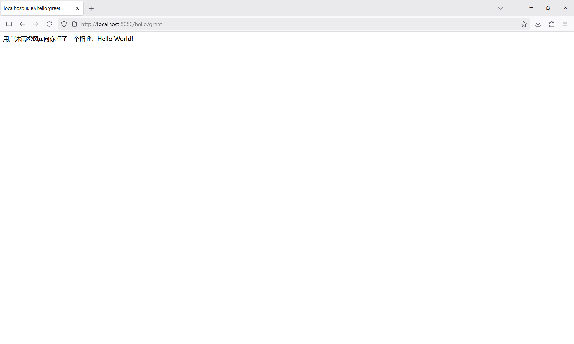
Task: Bookmark this page with the star
Action: tap(523, 24)
